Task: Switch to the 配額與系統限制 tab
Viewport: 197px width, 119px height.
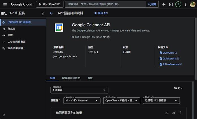Action: [71, 78]
